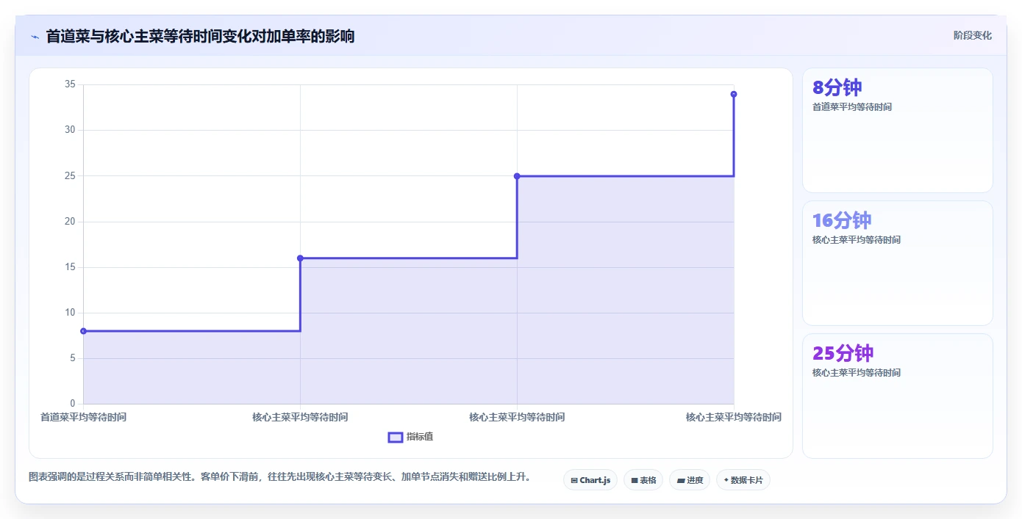Screen dimensions: 1022x519
Task: Click the y-axis tick label 30
Action: click(70, 130)
